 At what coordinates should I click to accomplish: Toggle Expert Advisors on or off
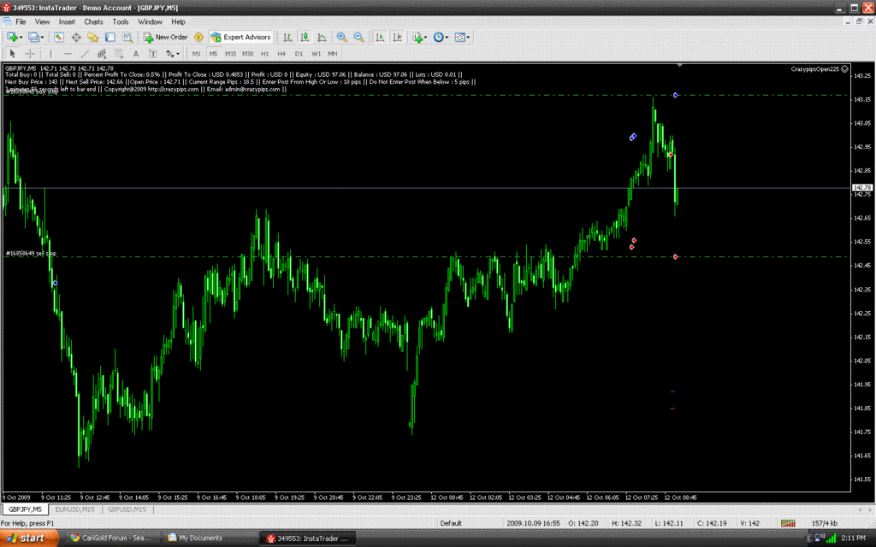click(240, 38)
